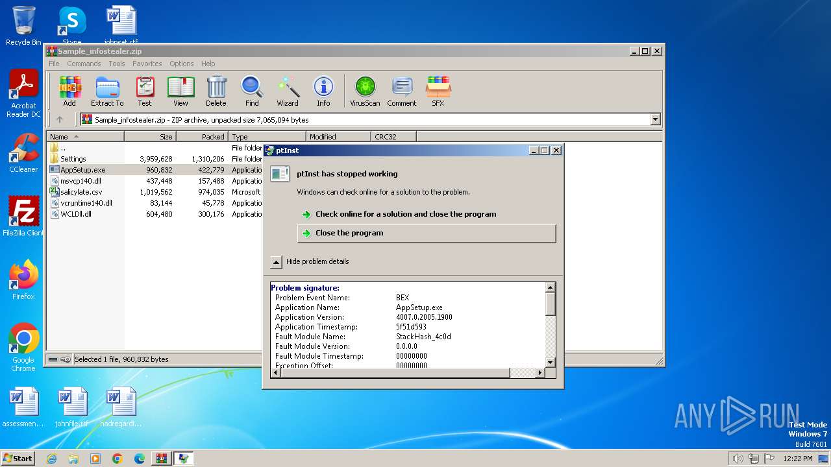This screenshot has height=467, width=831.
Task: Click the StackHash_4c0d fault module value
Action: (423, 337)
